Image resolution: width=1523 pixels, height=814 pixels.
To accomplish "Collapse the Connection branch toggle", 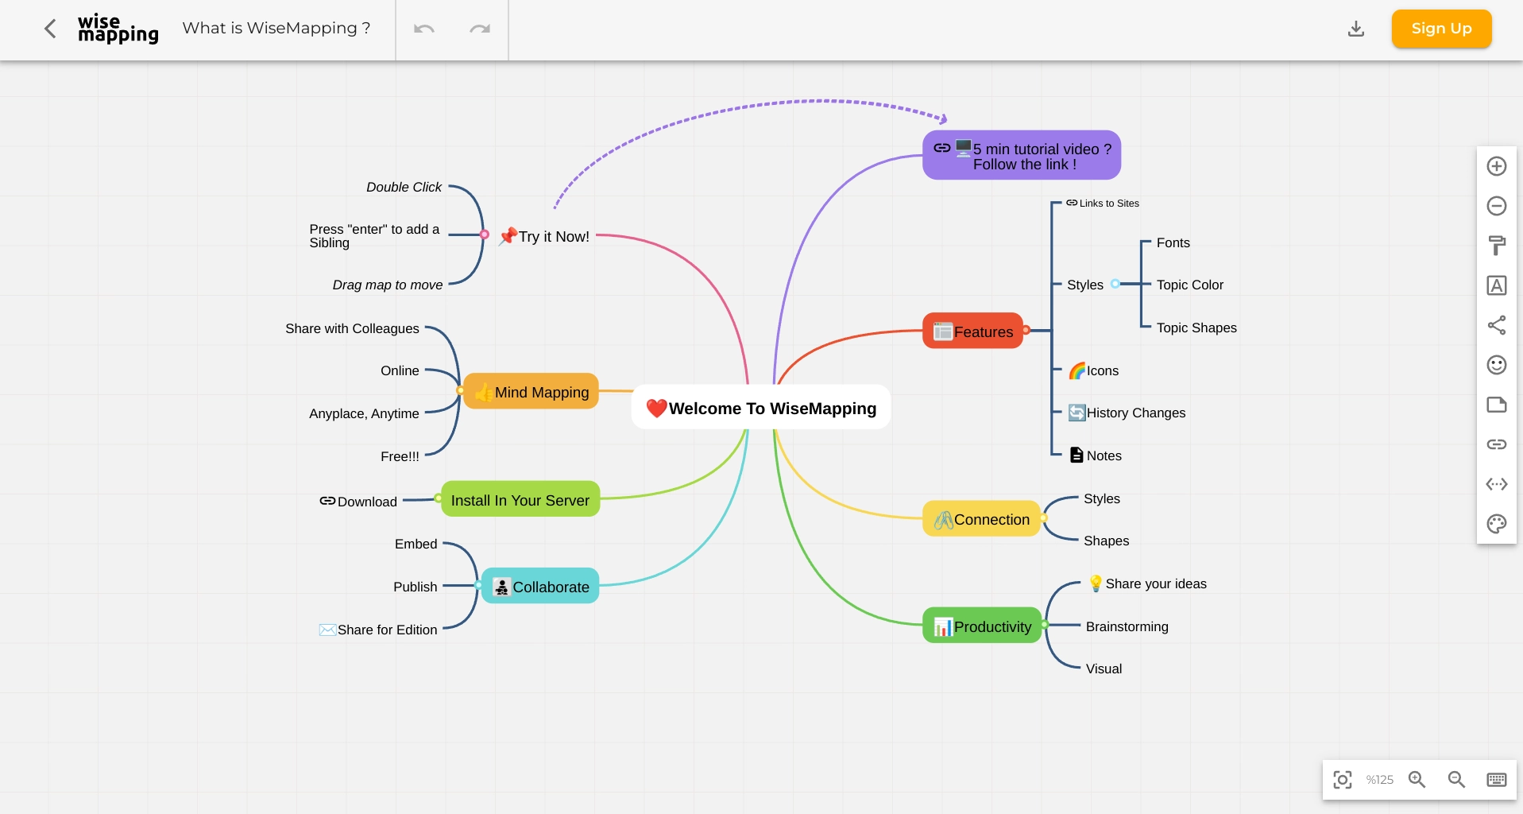I will click(x=1043, y=517).
